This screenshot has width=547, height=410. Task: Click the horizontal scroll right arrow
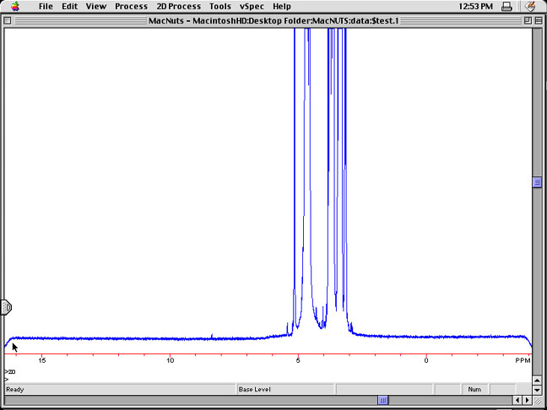tap(527, 400)
